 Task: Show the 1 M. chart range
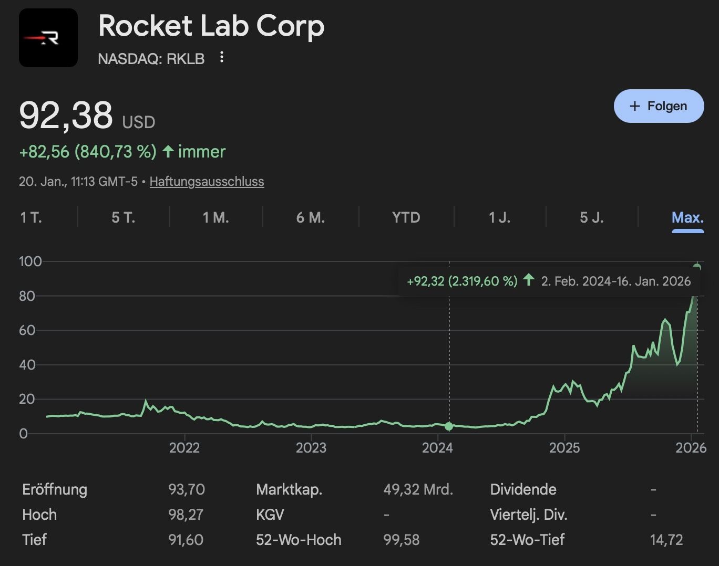(216, 217)
